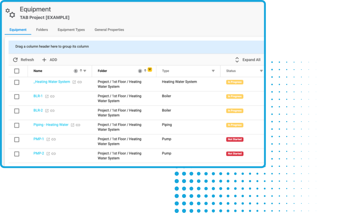Click the ADD button label
The image size is (358, 213).
point(53,60)
